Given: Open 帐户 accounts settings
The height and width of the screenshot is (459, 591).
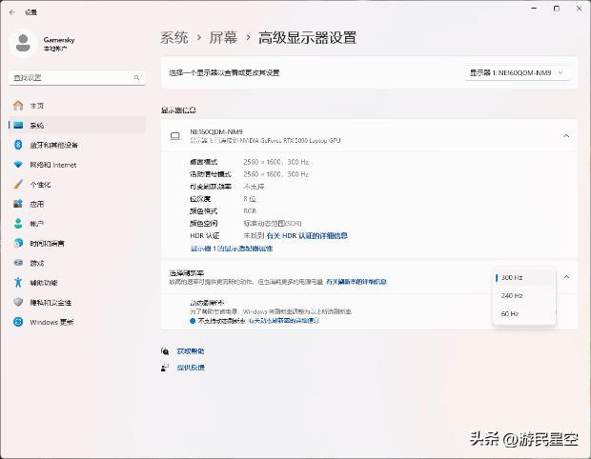Looking at the screenshot, I should (x=36, y=224).
